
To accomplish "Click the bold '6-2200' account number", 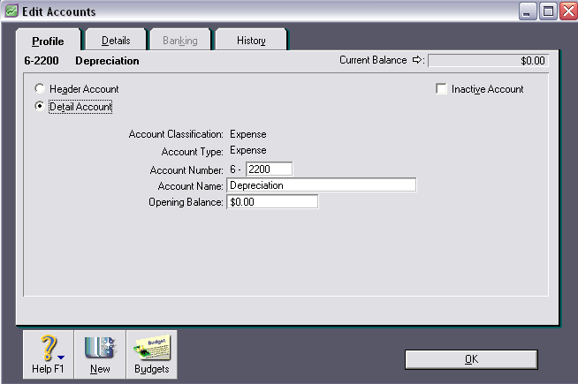I will [x=42, y=60].
